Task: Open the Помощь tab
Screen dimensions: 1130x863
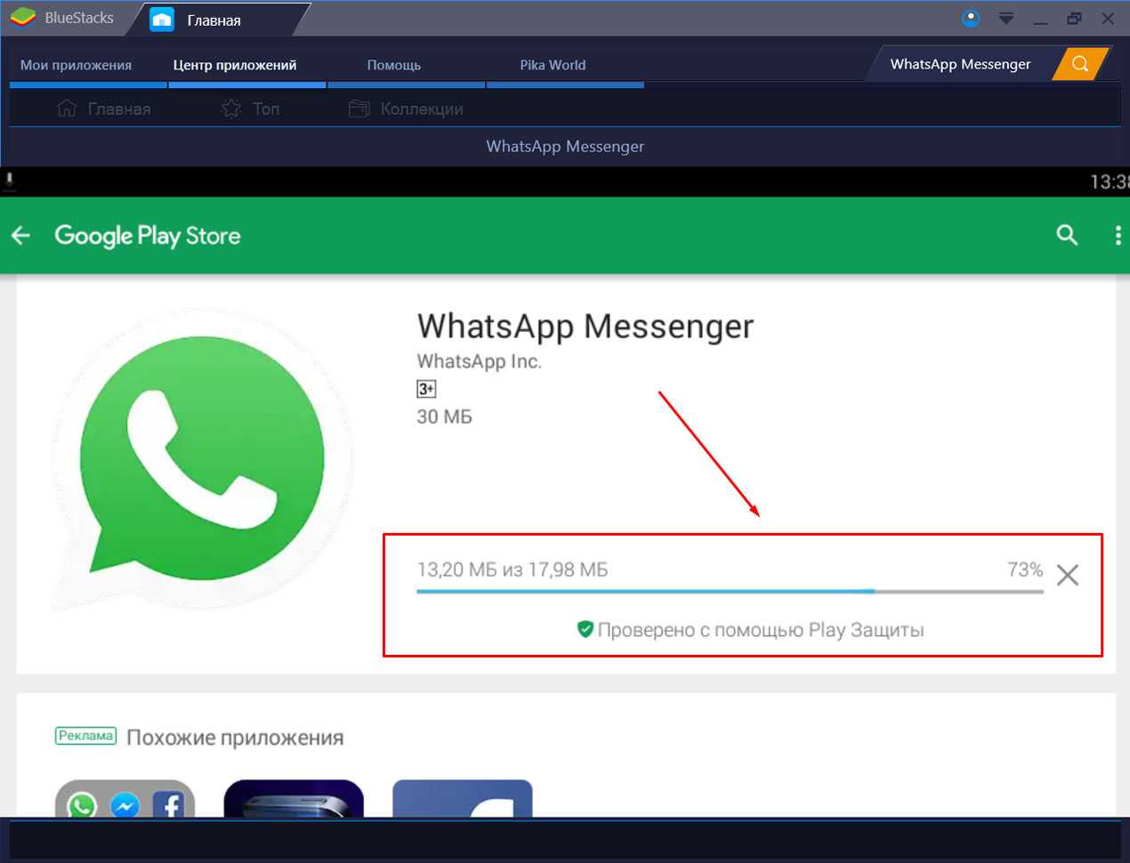Action: click(394, 65)
